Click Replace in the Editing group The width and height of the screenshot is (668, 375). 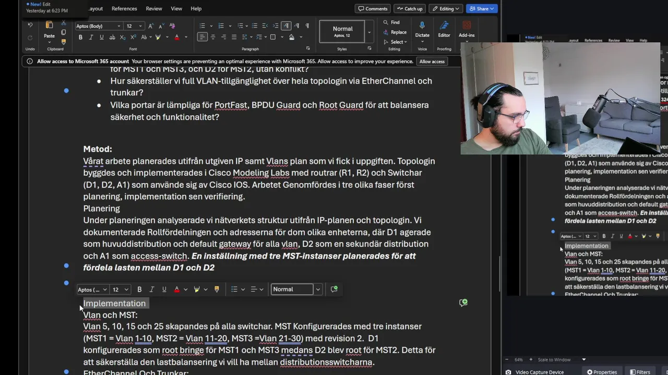pyautogui.click(x=395, y=32)
